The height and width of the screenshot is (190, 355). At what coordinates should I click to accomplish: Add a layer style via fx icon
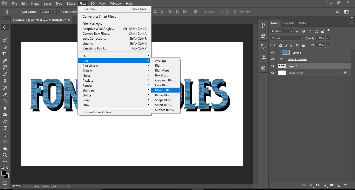[311, 185]
